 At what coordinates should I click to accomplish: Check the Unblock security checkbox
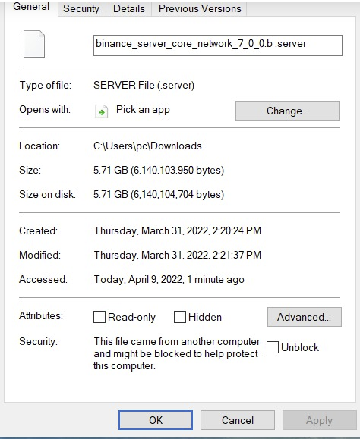click(272, 347)
